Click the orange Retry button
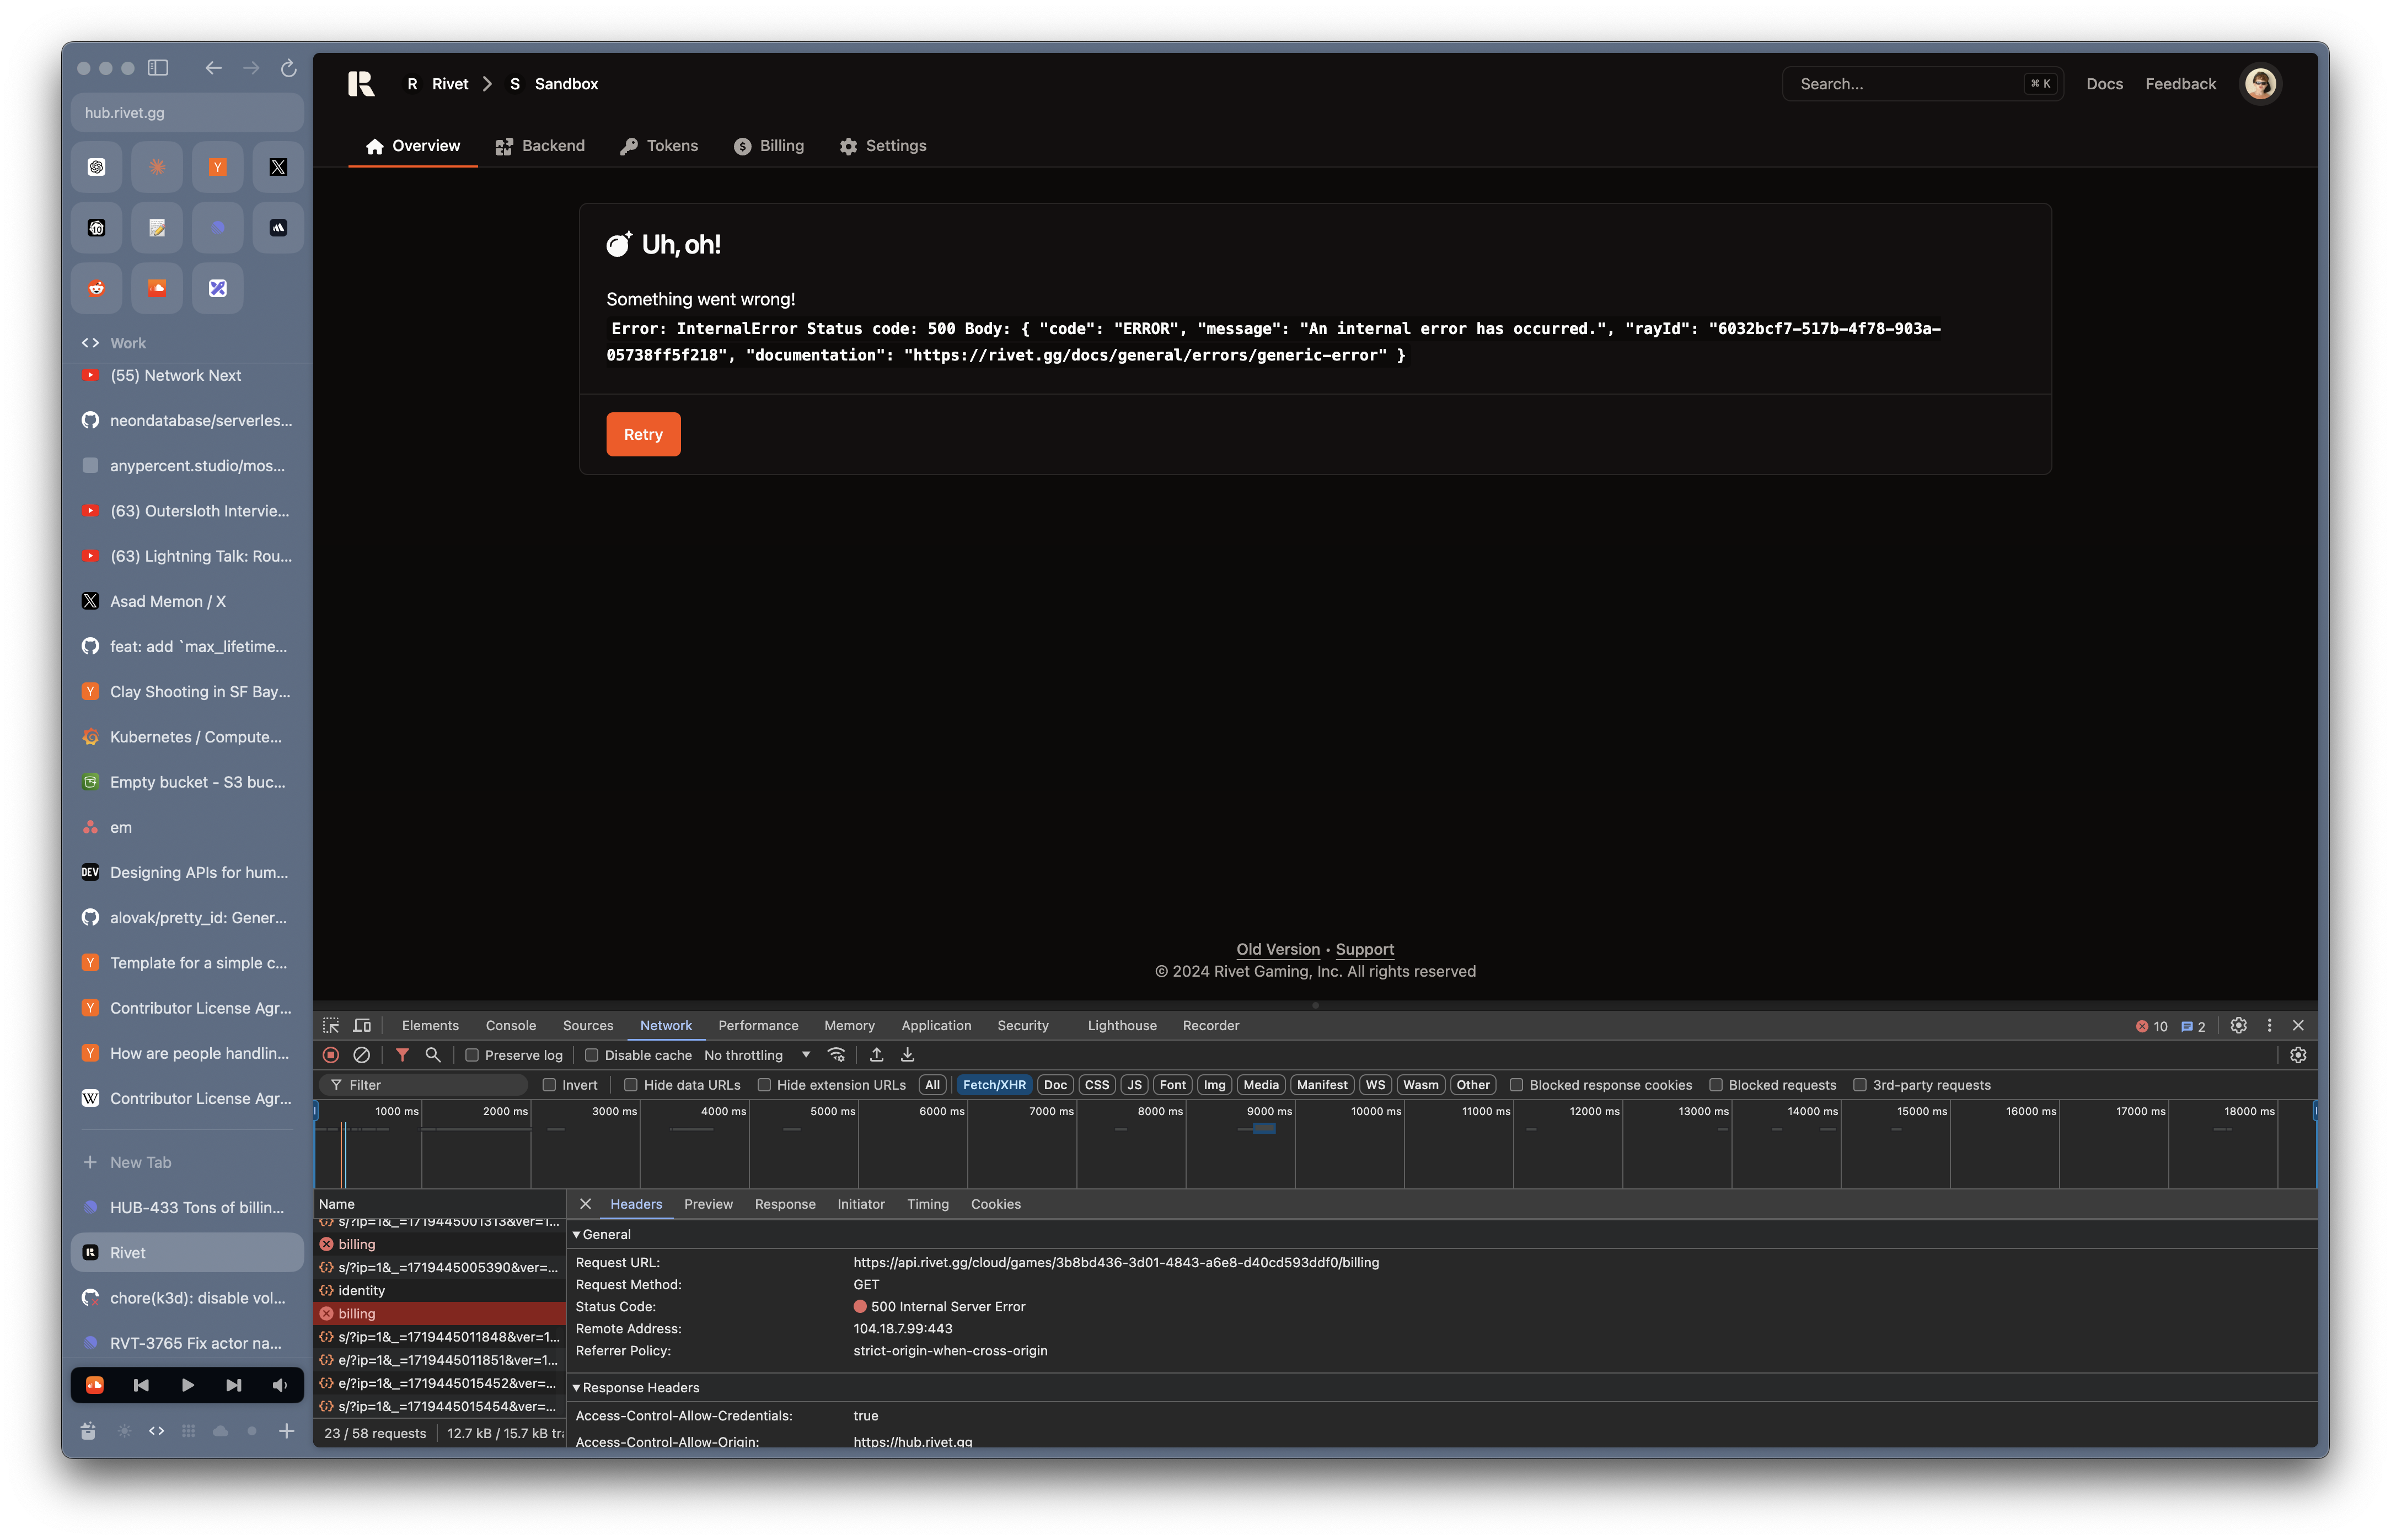The width and height of the screenshot is (2391, 1540). [x=644, y=435]
